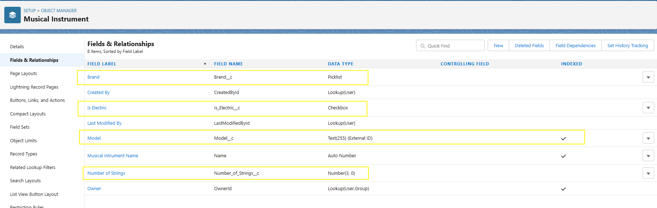
Task: Go to Record Types in the sidebar
Action: [24, 154]
